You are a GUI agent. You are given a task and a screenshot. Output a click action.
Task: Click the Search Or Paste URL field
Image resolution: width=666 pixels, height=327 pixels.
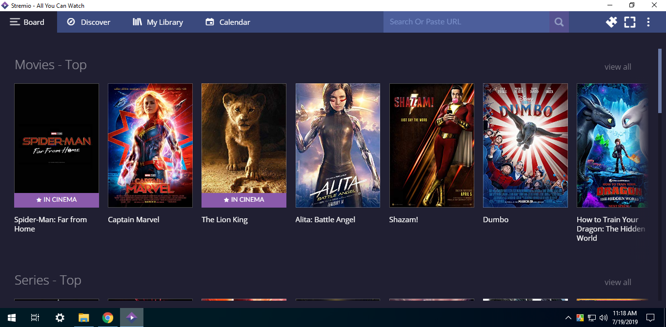pos(466,22)
